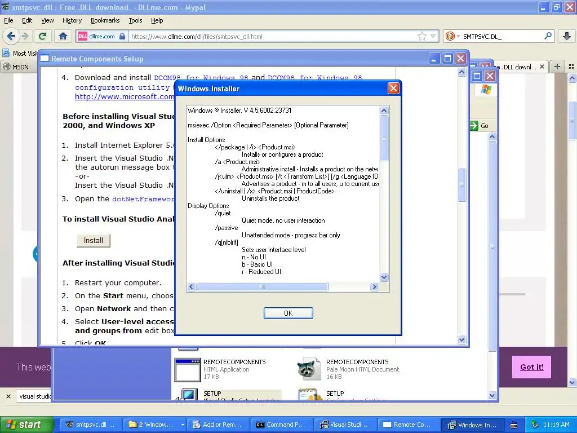577x433 pixels.
Task: Click the Install button in Remote Components Setup
Action: (x=94, y=240)
